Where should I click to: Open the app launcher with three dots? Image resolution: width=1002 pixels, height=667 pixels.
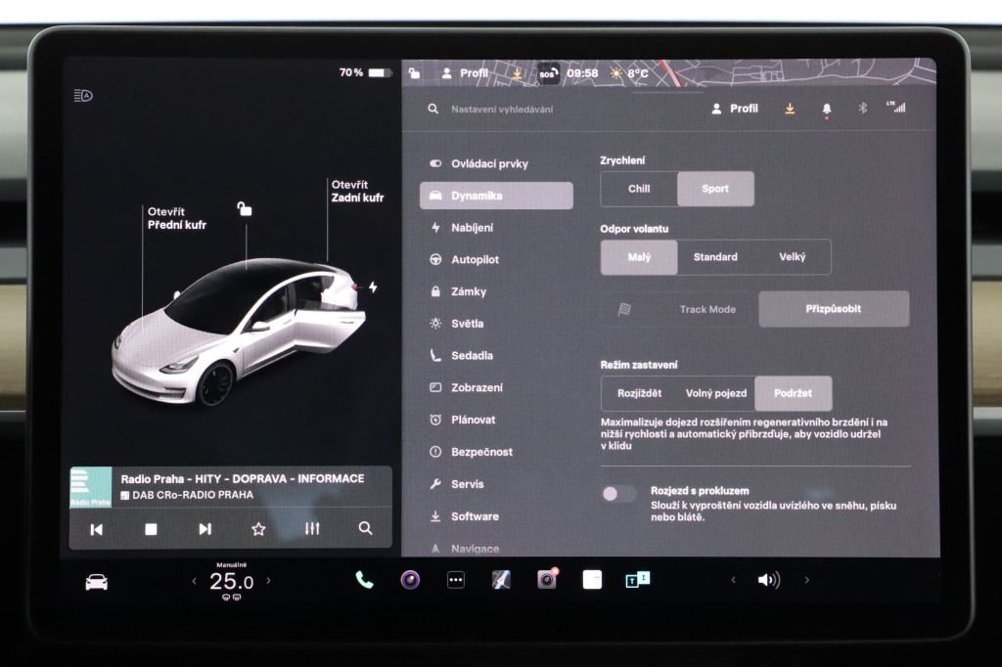(x=454, y=579)
